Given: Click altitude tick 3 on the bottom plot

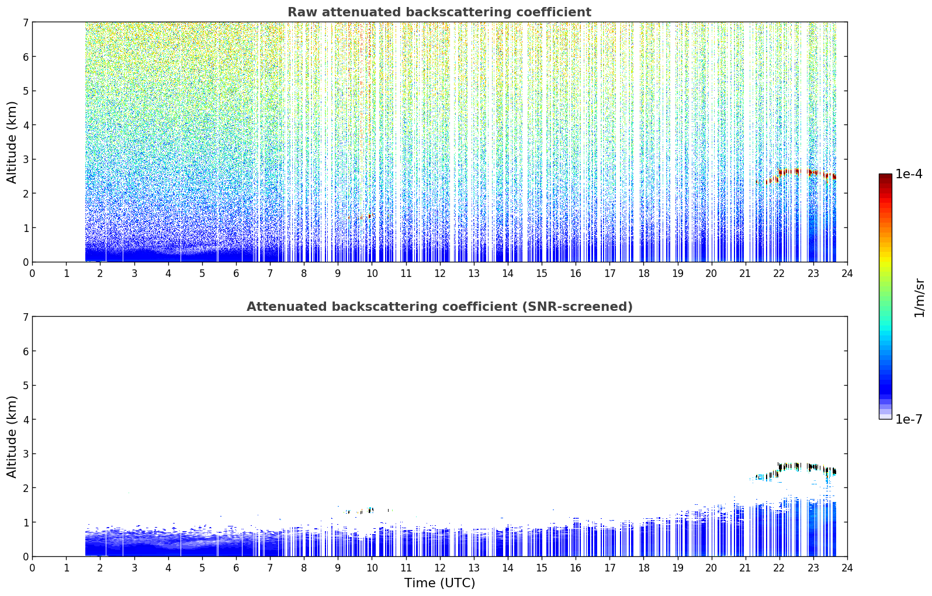Looking at the screenshot, I should [25, 454].
